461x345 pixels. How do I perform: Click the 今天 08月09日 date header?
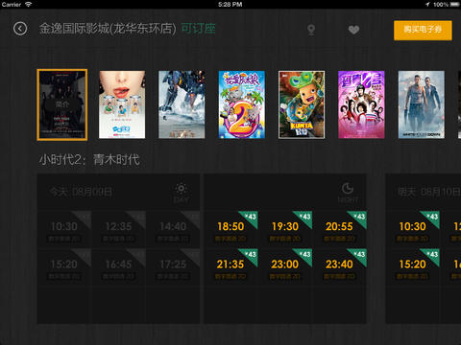click(81, 192)
